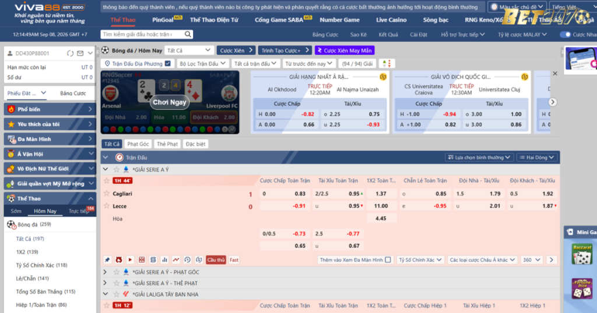Click the match search input field
The width and height of the screenshot is (597, 313).
click(143, 34)
